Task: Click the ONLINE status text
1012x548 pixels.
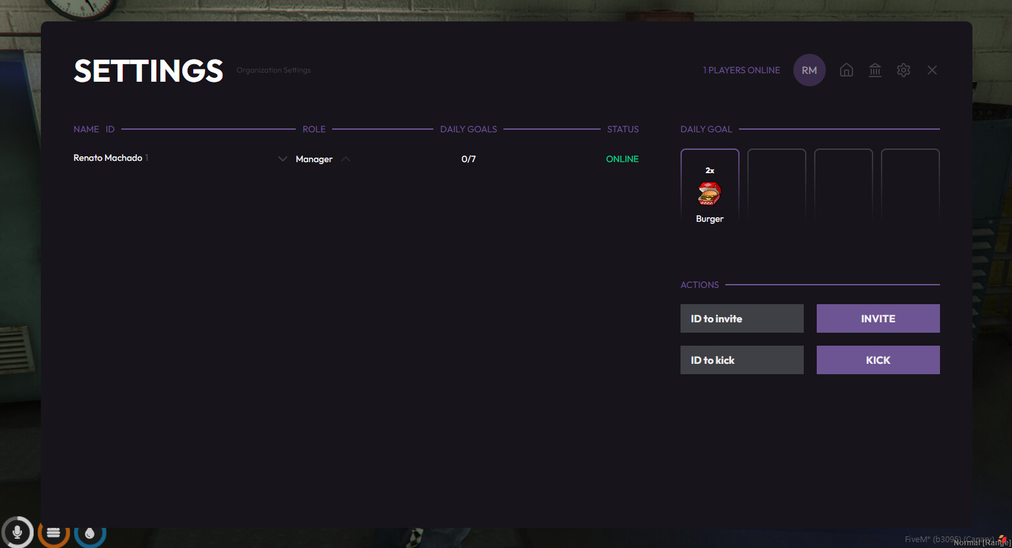Action: (x=622, y=160)
